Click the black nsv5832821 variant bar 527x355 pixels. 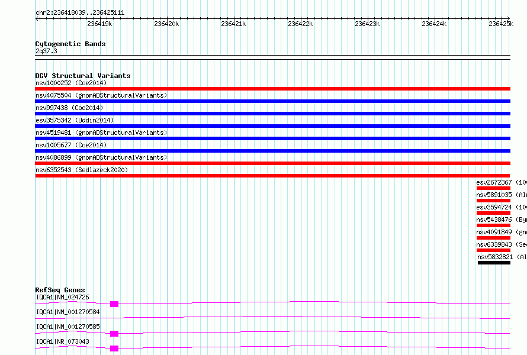click(x=494, y=263)
